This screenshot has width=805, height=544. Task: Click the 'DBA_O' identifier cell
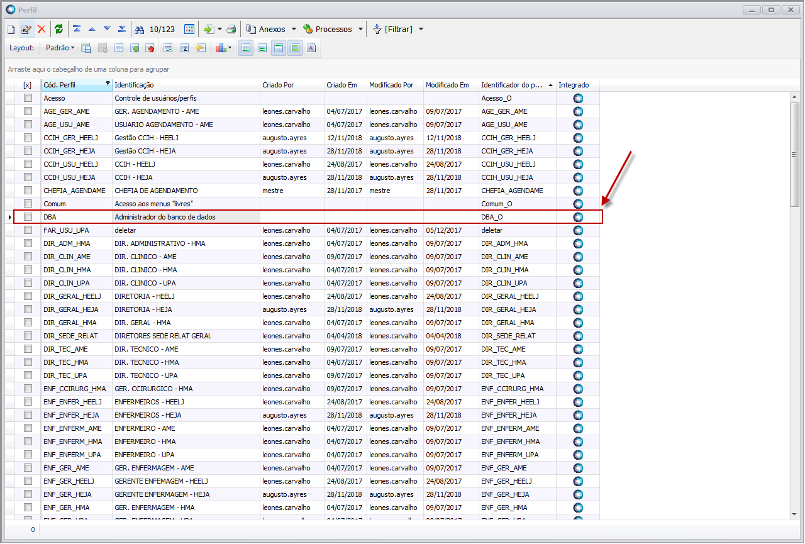coord(518,217)
